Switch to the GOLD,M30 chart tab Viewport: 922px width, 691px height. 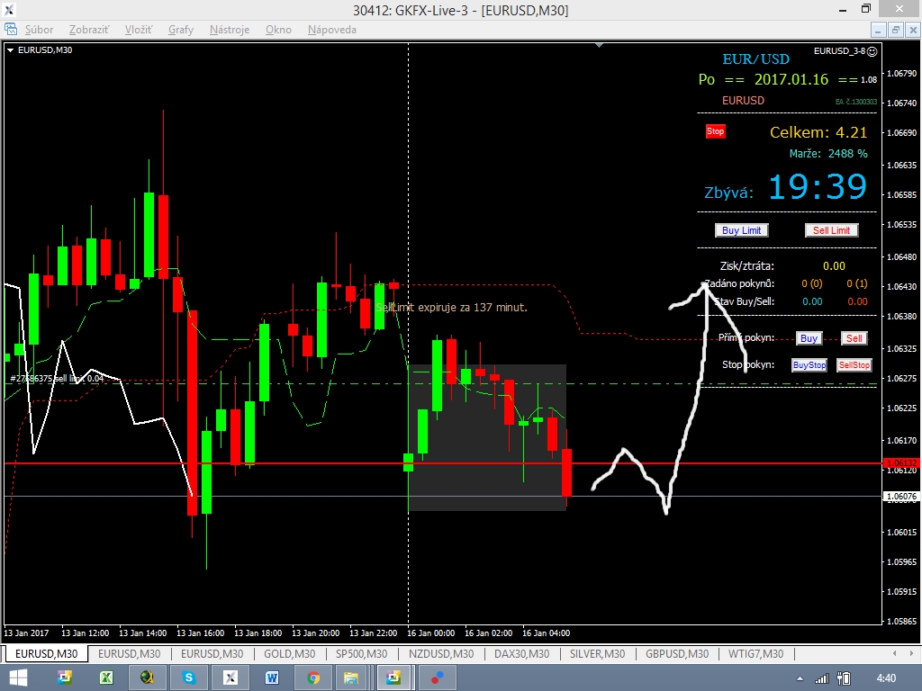click(289, 653)
